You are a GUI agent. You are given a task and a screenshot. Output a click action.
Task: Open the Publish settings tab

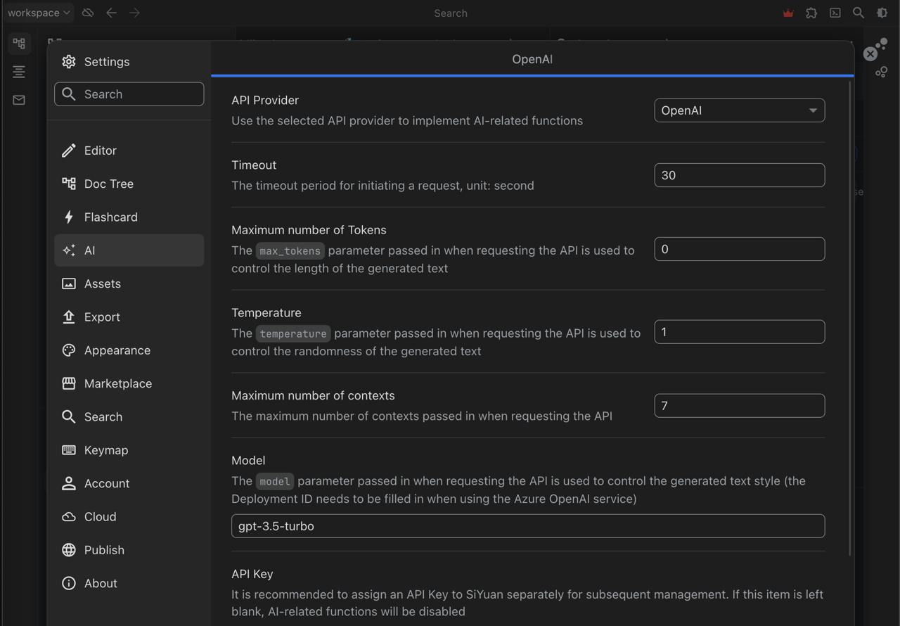129,550
